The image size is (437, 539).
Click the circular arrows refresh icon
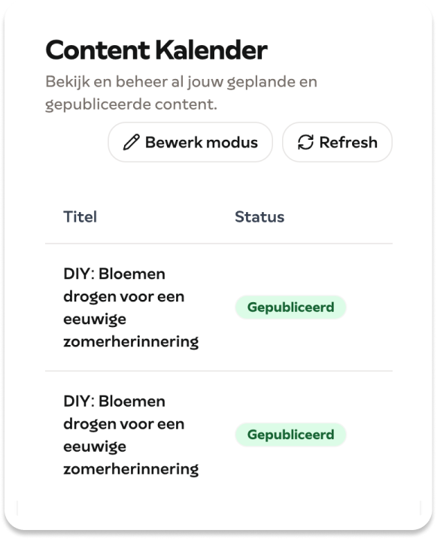tap(305, 142)
